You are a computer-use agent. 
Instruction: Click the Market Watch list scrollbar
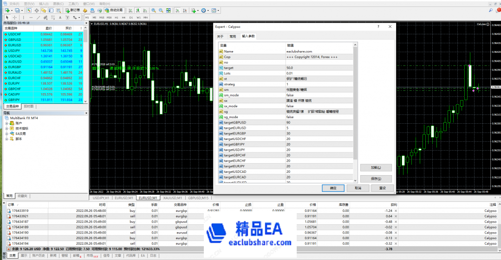click(85, 65)
